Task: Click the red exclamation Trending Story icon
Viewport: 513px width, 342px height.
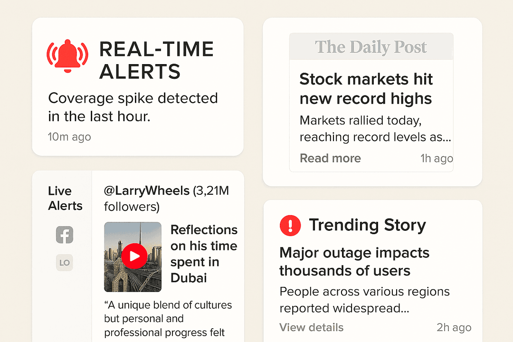Action: (x=290, y=225)
